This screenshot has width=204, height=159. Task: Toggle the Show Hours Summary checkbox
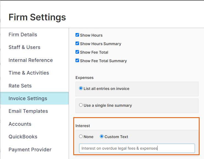pos(77,44)
